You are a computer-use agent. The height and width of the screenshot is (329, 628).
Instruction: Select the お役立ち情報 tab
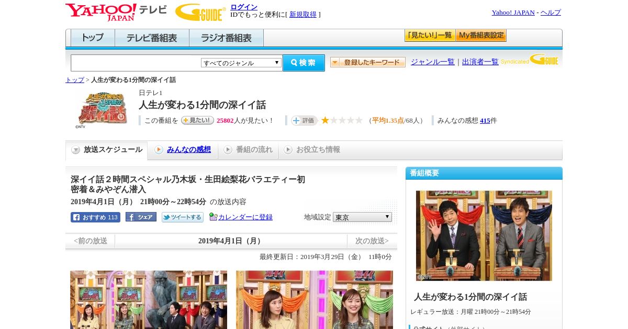tap(318, 150)
